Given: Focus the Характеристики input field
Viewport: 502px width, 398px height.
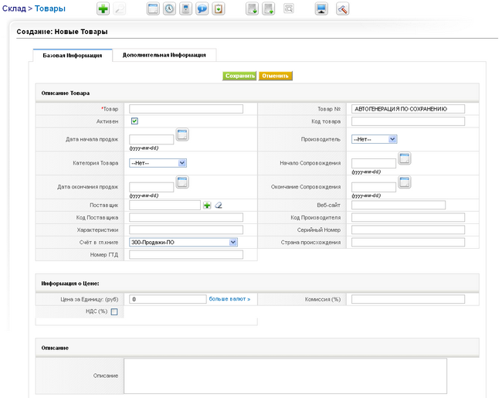Looking at the screenshot, I should pos(186,230).
